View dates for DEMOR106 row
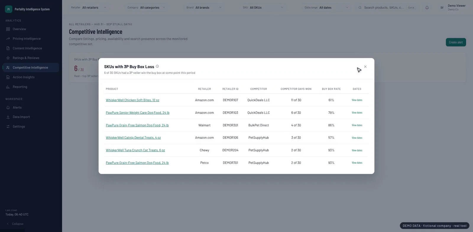 click(357, 138)
